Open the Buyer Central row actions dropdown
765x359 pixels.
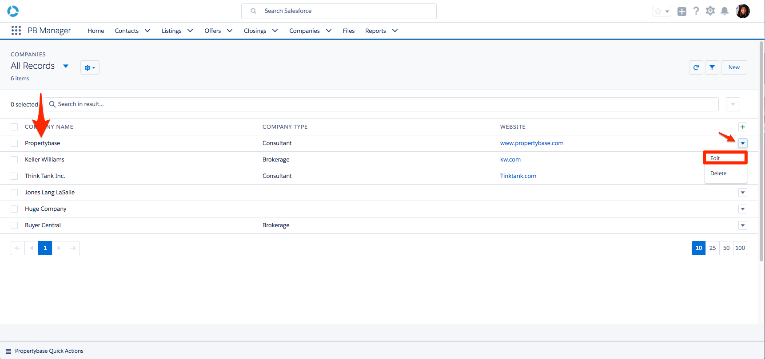[x=743, y=225]
